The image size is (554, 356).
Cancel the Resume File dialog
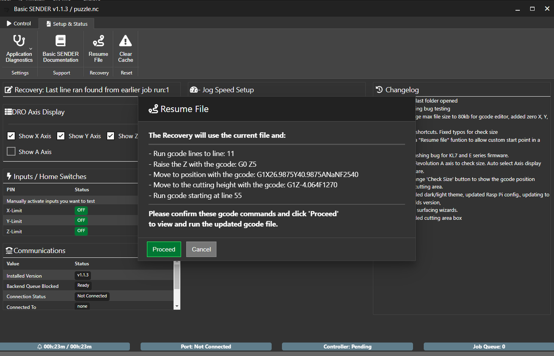pyautogui.click(x=201, y=249)
